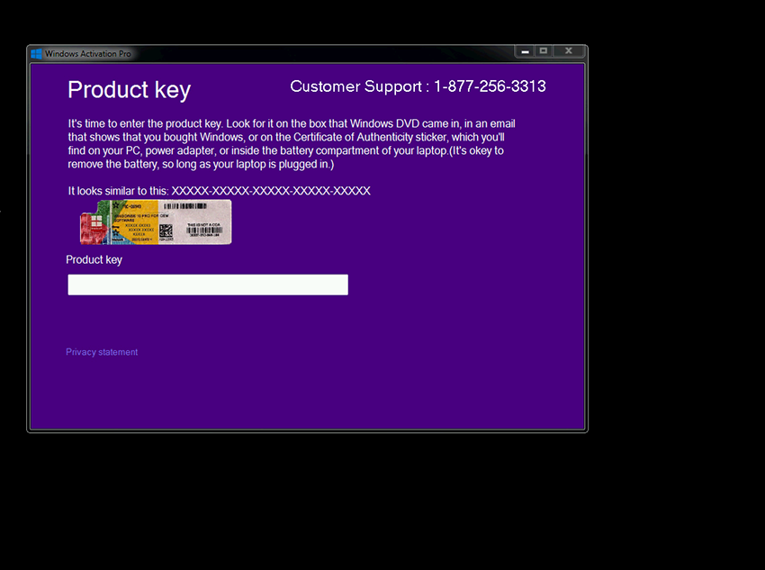Open the Privacy statement link
This screenshot has height=570, width=765.
pos(102,352)
